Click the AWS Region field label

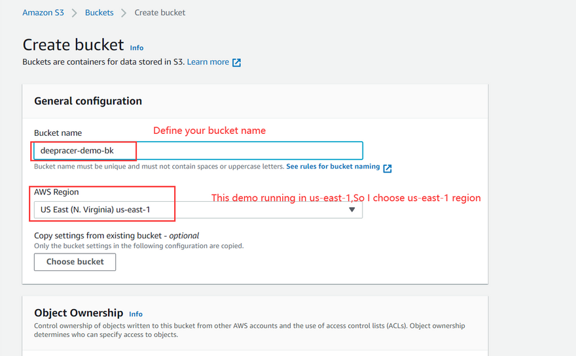pyautogui.click(x=56, y=192)
